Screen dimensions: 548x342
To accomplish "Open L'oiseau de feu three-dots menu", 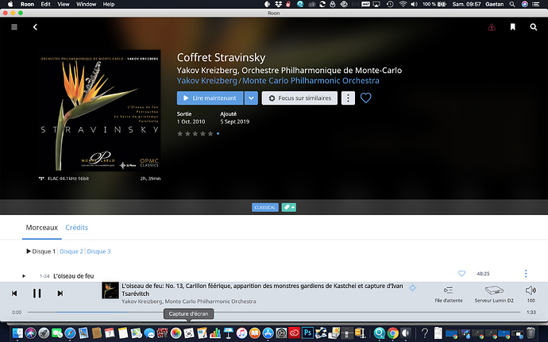I will pos(526,274).
